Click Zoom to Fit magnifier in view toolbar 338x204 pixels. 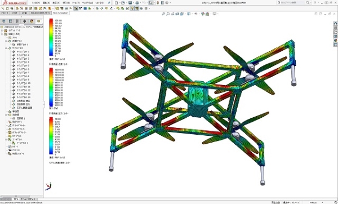pos(163,14)
